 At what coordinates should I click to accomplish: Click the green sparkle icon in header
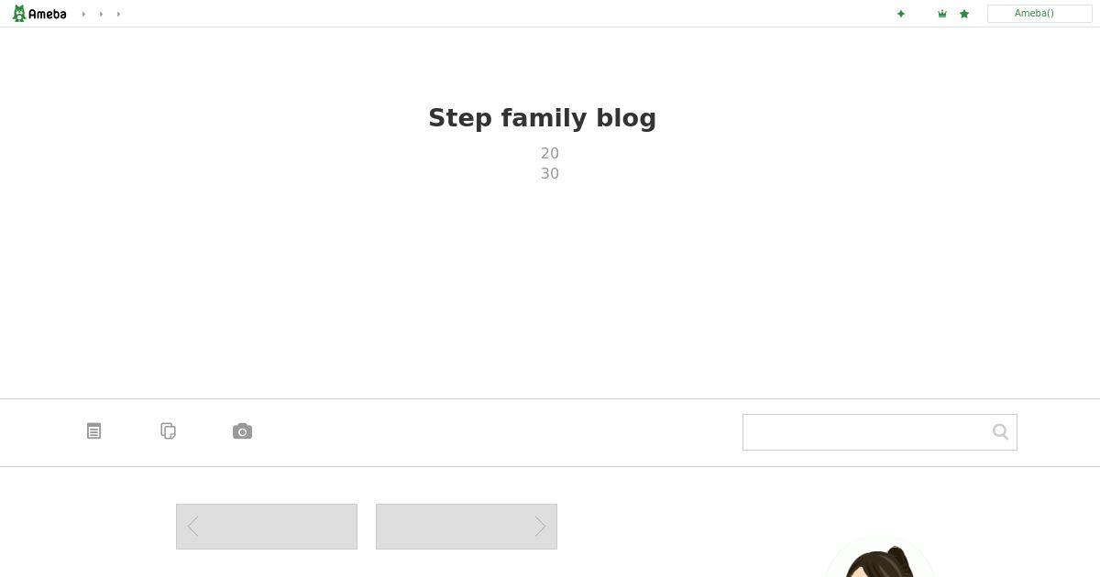(901, 14)
